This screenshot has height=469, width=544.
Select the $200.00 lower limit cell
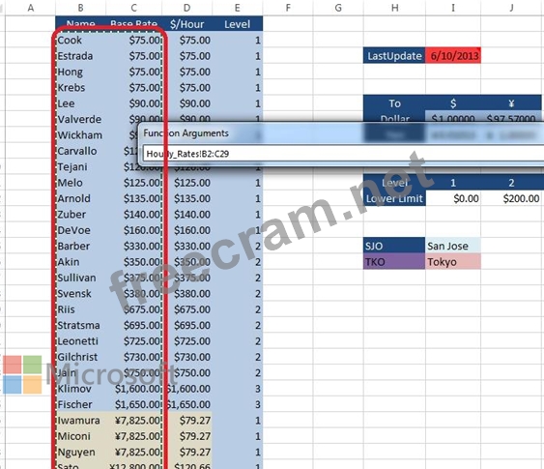[x=512, y=198]
